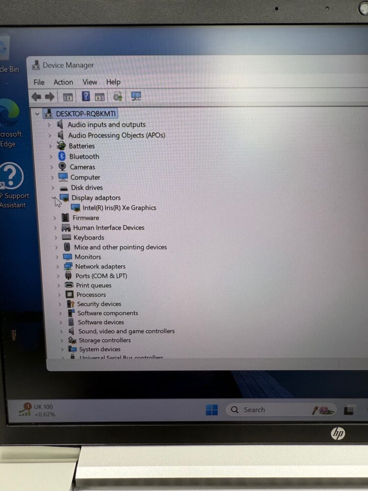The height and width of the screenshot is (491, 368).
Task: Expand Sound, video and game controllers
Action: pos(61,331)
